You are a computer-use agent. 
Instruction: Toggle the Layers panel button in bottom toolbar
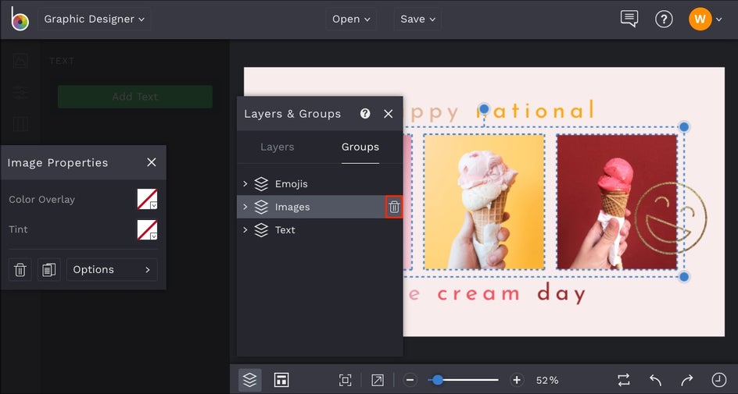(x=250, y=380)
